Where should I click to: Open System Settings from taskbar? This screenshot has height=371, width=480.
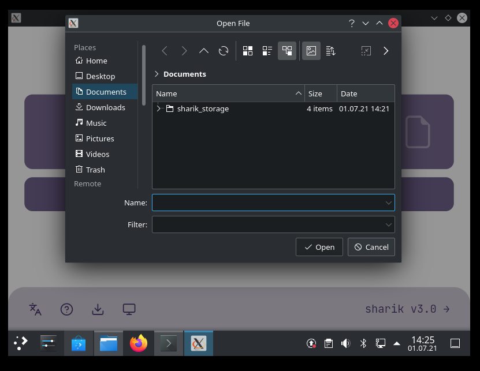(49, 343)
